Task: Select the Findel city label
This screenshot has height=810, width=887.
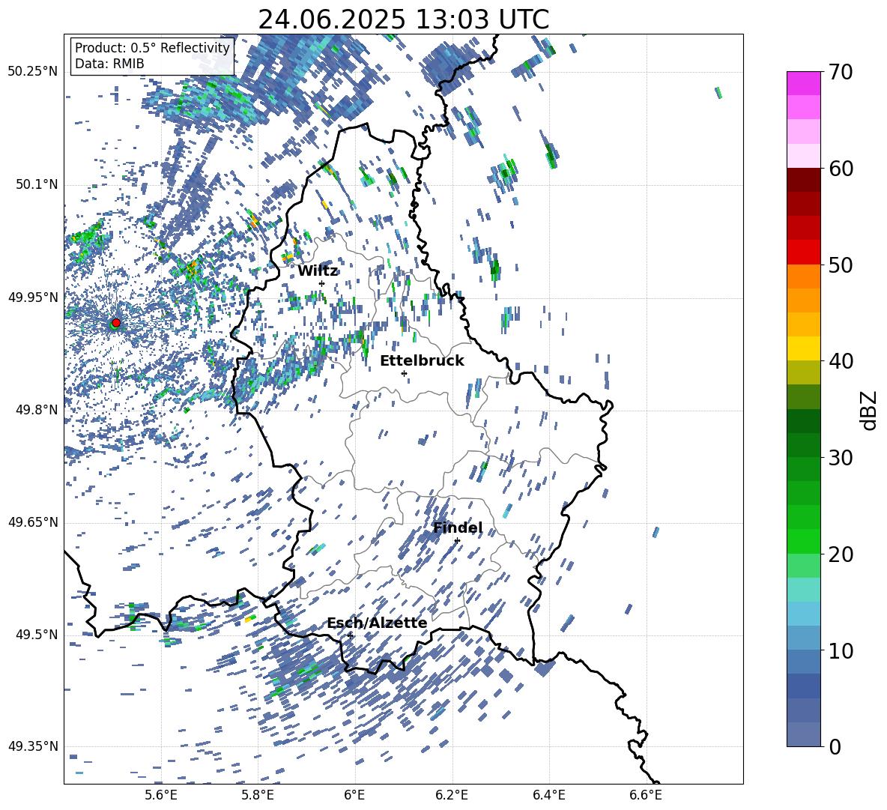Action: pyautogui.click(x=458, y=528)
